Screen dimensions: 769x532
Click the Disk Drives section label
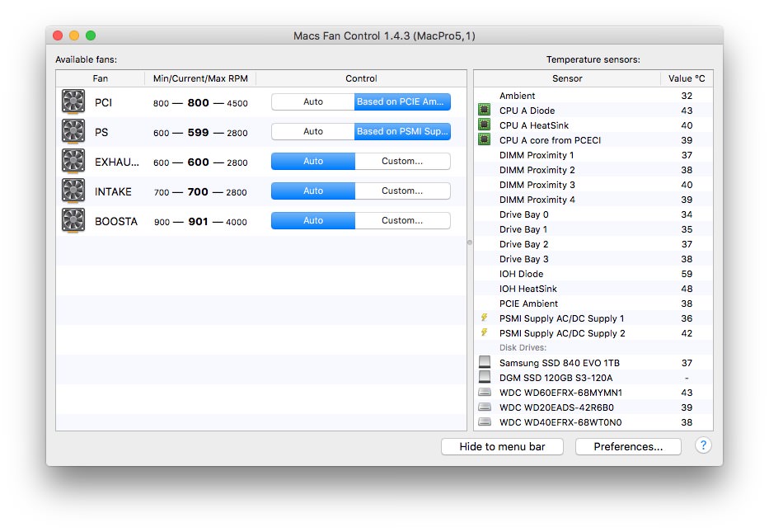[523, 347]
